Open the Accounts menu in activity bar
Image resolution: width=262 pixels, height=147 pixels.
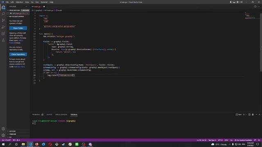tap(3, 129)
